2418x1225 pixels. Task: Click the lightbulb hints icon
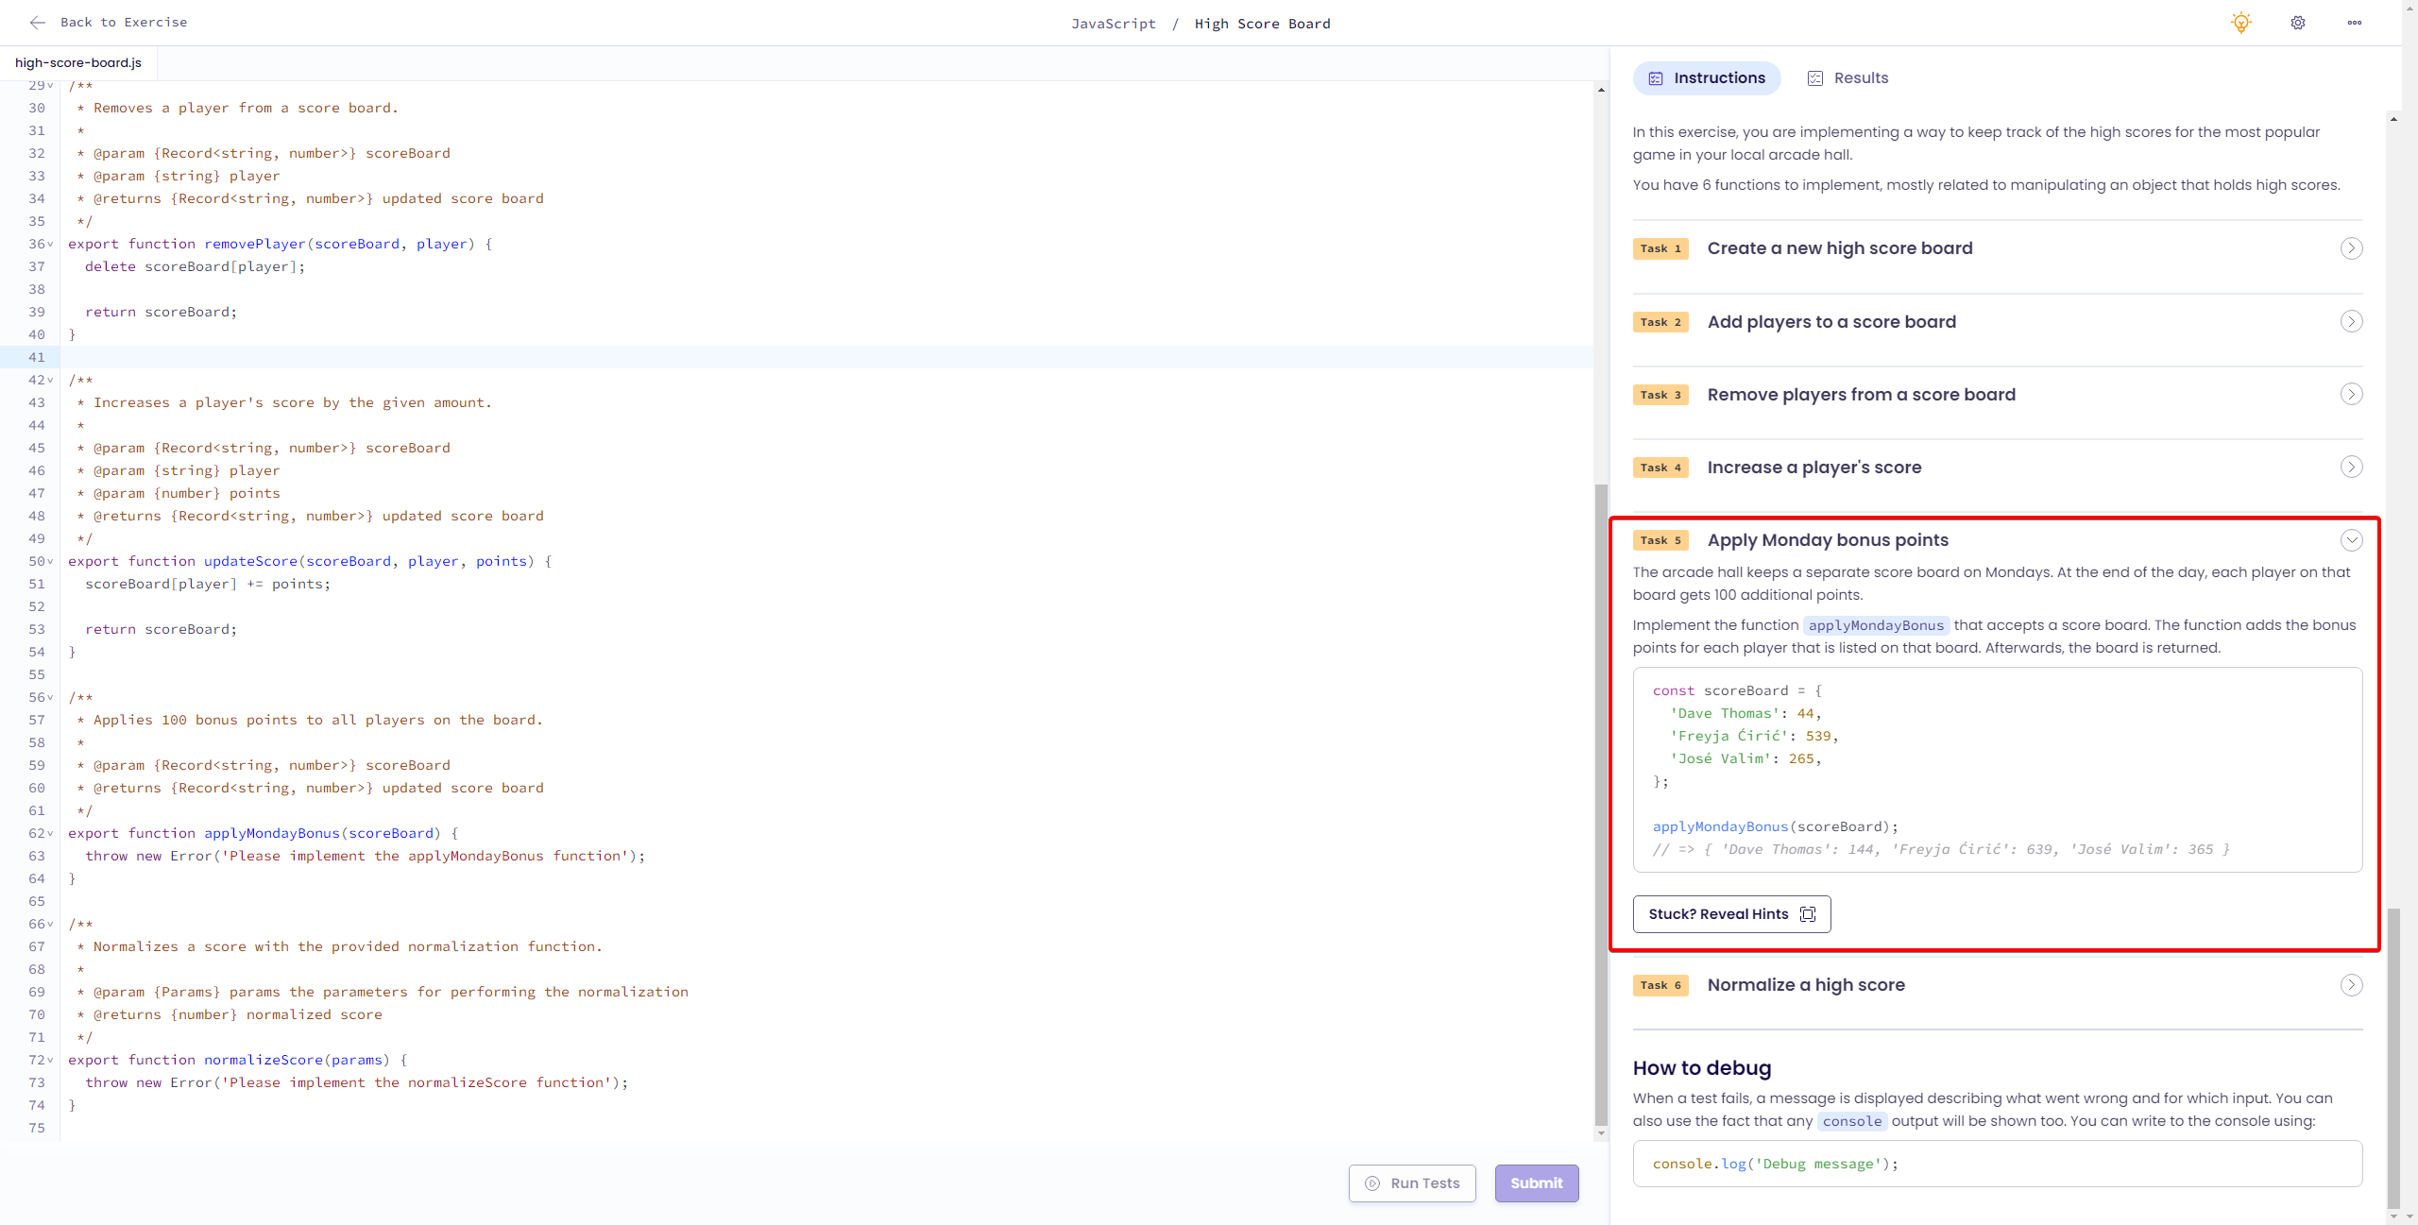pyautogui.click(x=2240, y=23)
